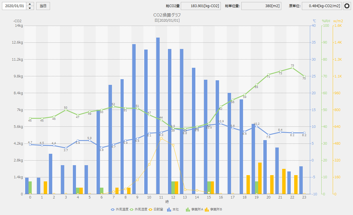Click the 本社 blue bar legend icon

tap(169, 209)
